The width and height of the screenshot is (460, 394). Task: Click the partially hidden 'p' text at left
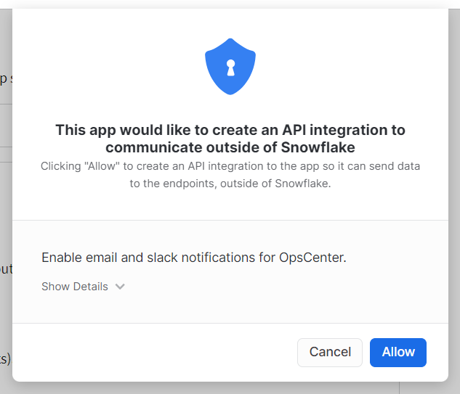pyautogui.click(x=4, y=79)
